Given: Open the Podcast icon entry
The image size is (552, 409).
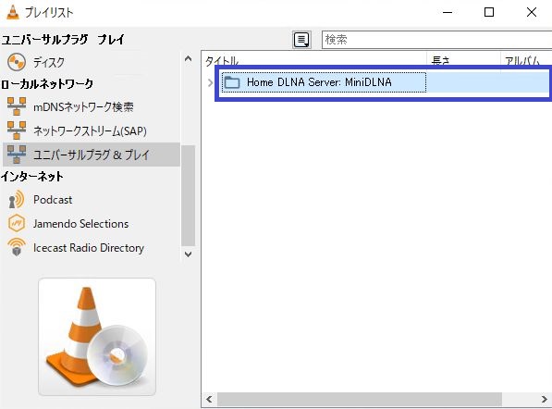Looking at the screenshot, I should point(17,200).
